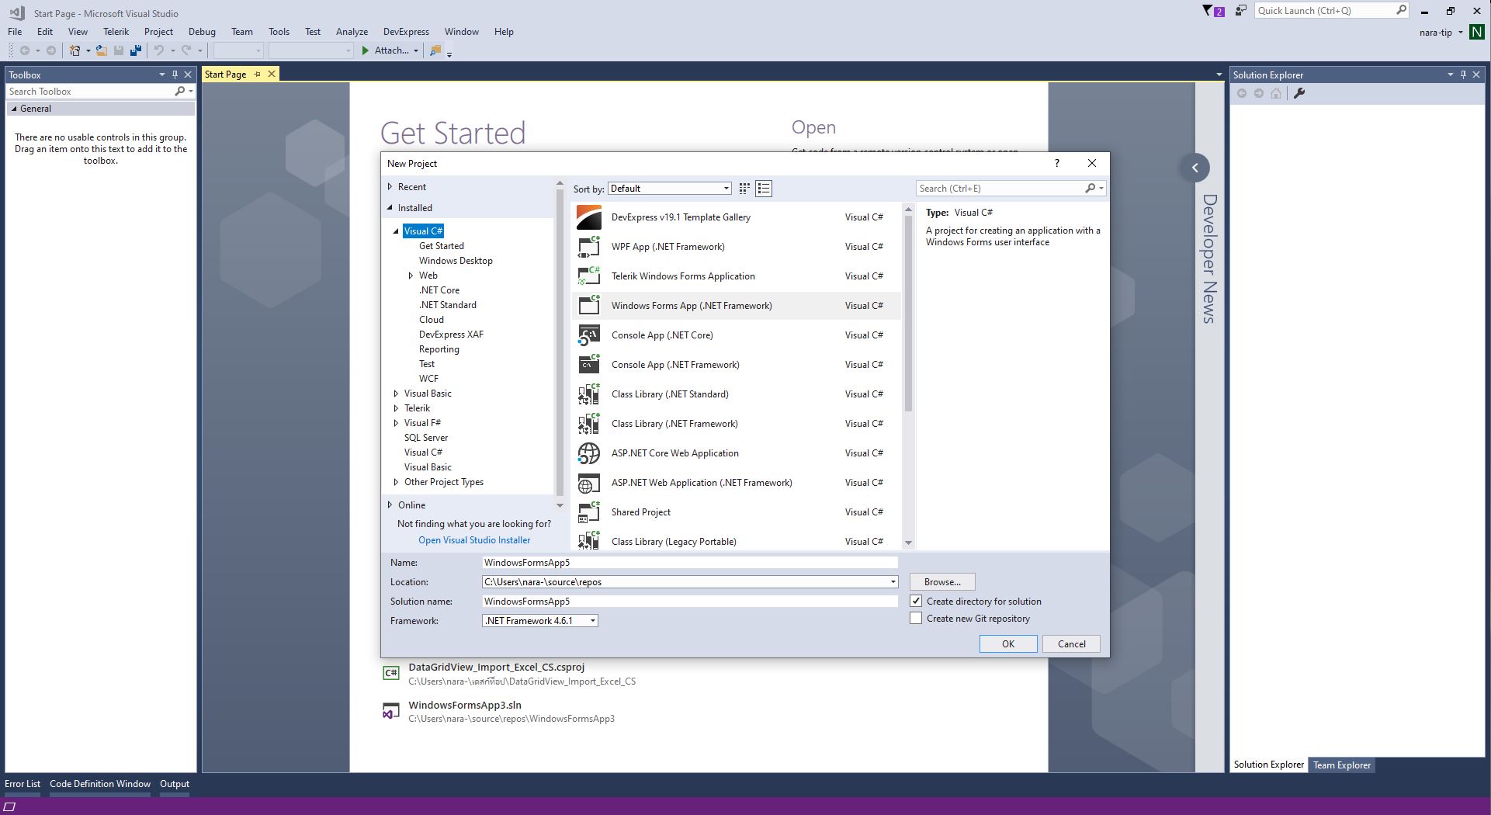Viewport: 1491px width, 815px height.
Task: Click the Save All toolbar icon
Action: [136, 50]
